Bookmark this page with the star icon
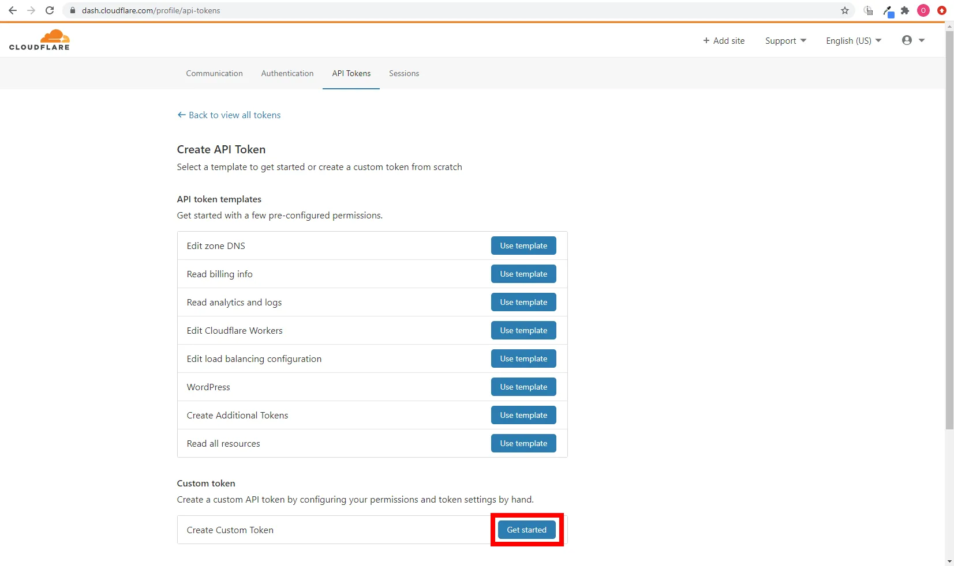Viewport: 954px width, 566px height. tap(845, 10)
